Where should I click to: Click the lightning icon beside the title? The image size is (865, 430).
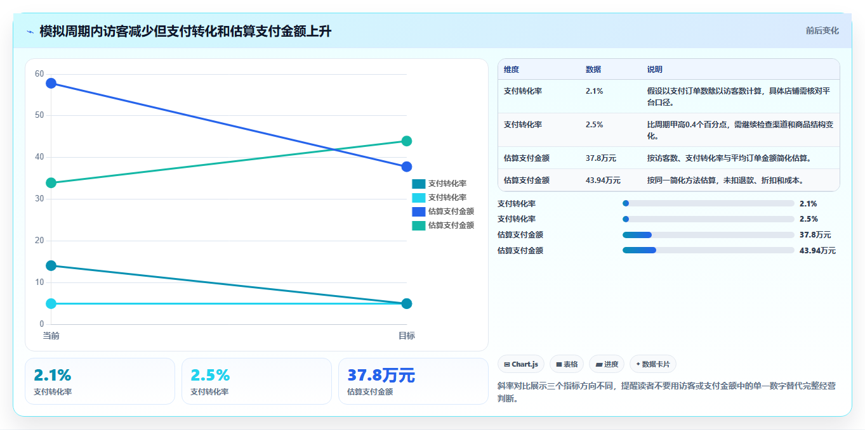(30, 32)
